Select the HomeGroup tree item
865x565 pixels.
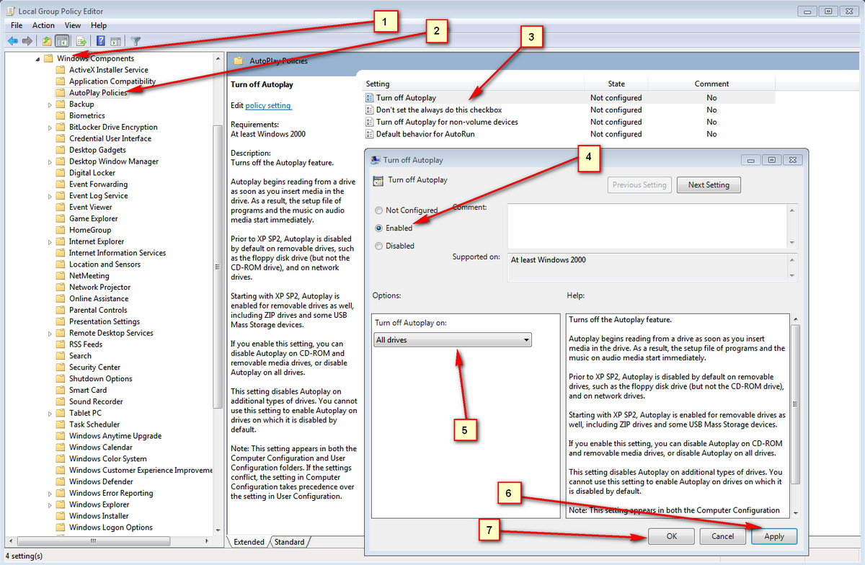pos(90,230)
